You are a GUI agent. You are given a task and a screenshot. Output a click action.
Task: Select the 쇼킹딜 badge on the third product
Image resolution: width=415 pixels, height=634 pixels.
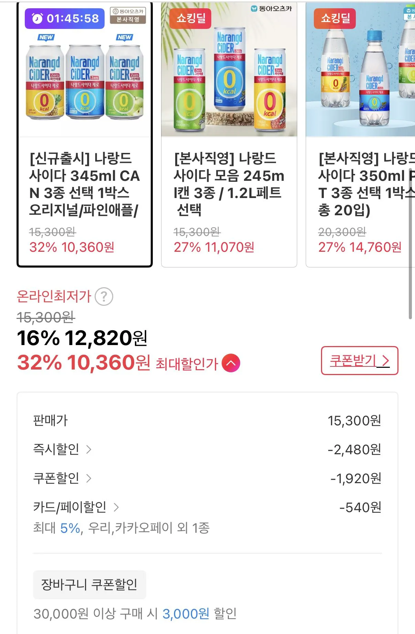pos(336,19)
